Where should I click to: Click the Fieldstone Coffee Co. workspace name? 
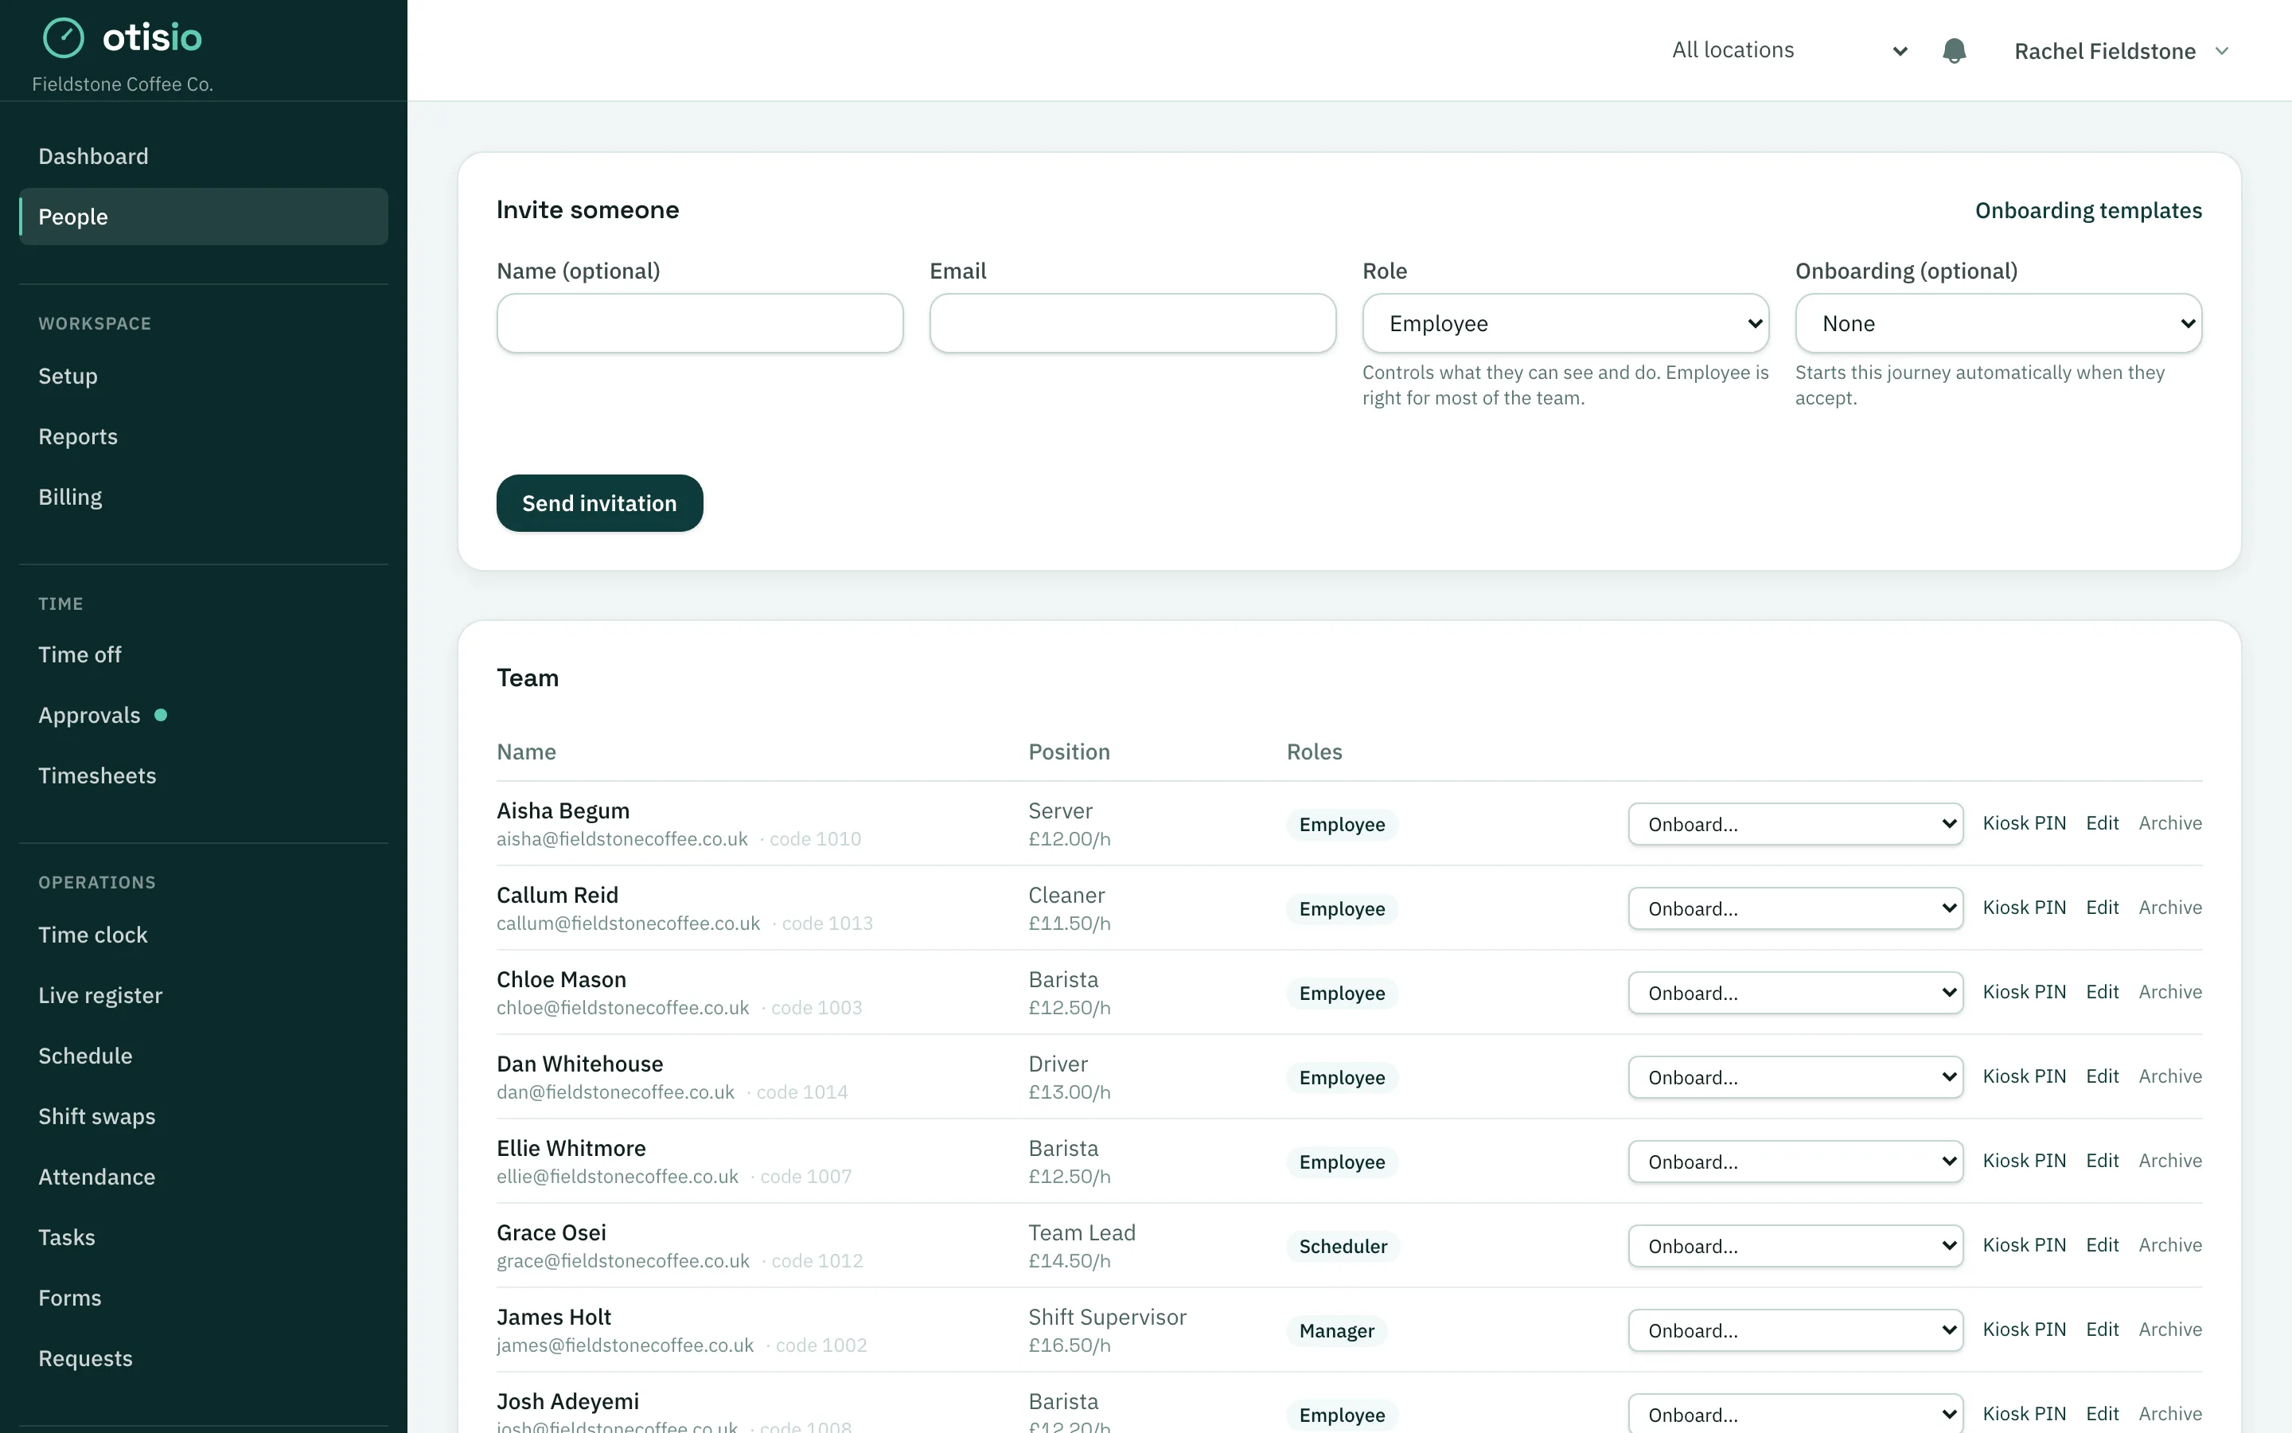tap(123, 84)
